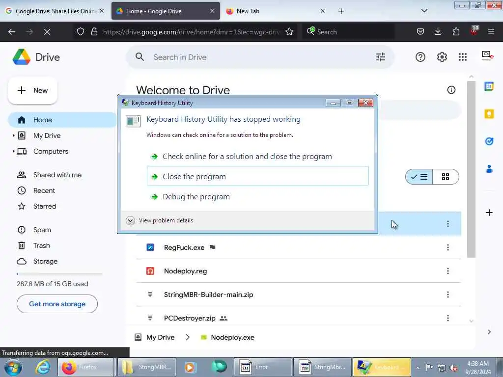Screen dimensions: 503x377
Task: Stop loading the page
Action: click(x=47, y=32)
